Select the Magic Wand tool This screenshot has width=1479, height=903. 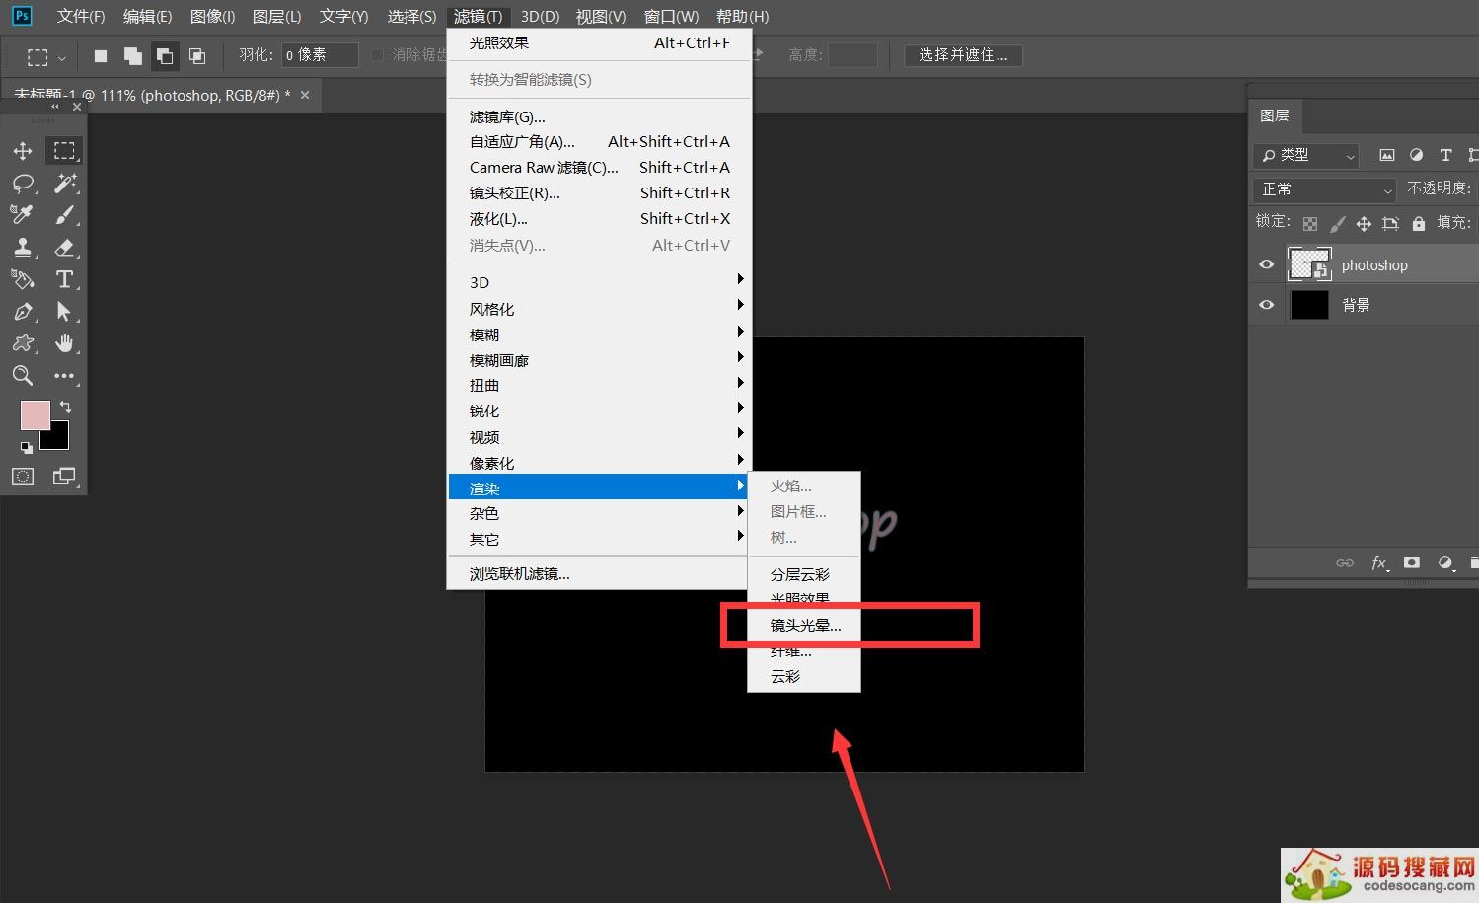pos(64,184)
